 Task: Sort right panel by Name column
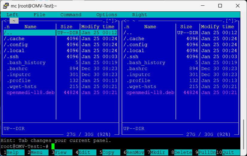point(150,27)
